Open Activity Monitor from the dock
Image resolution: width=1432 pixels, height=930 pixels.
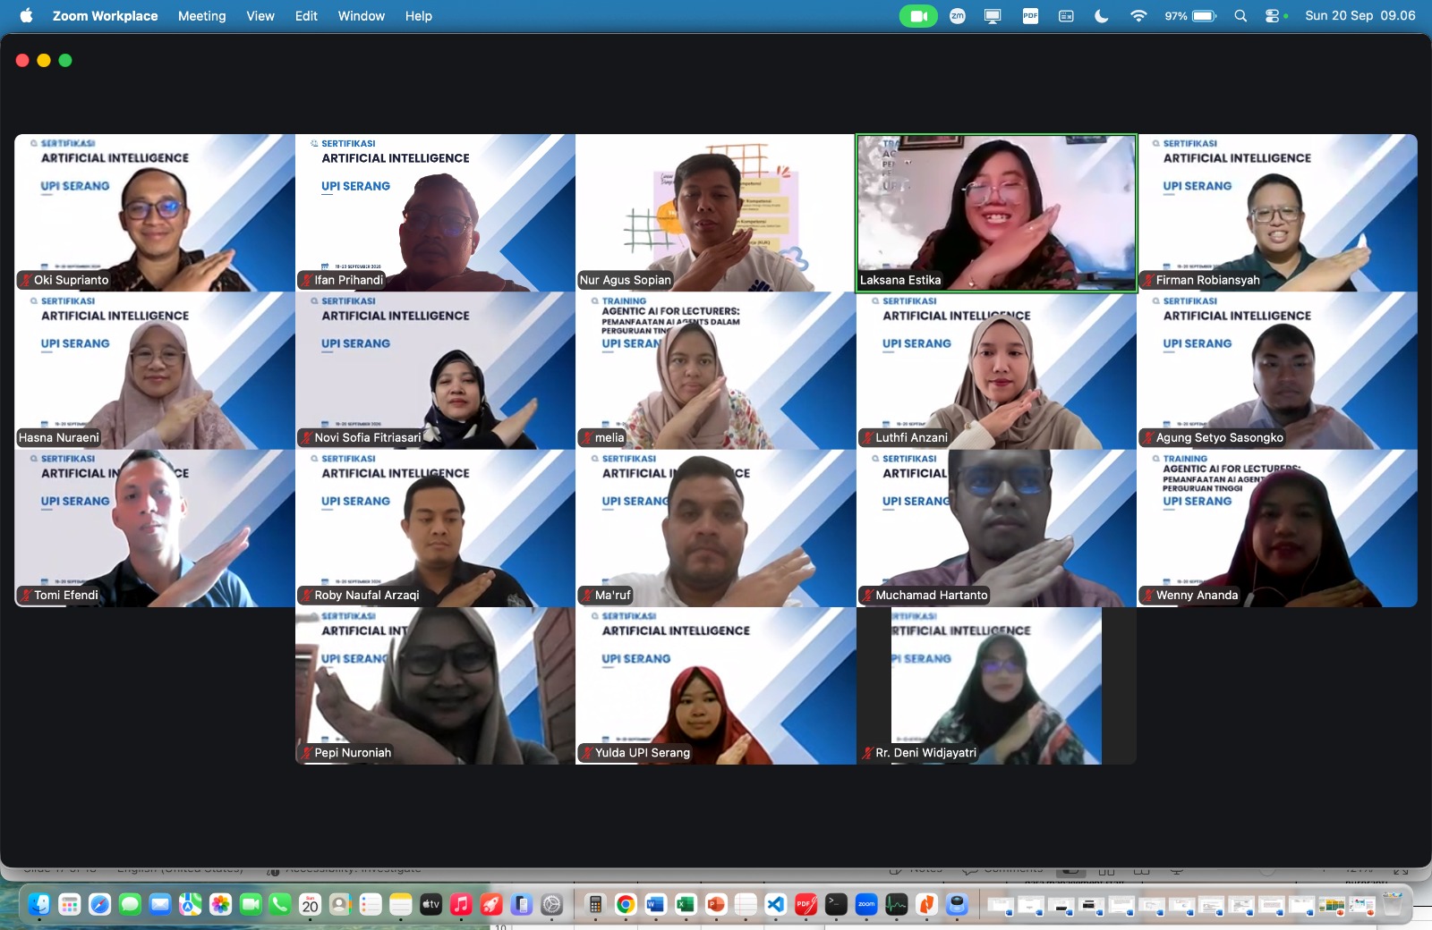[896, 905]
